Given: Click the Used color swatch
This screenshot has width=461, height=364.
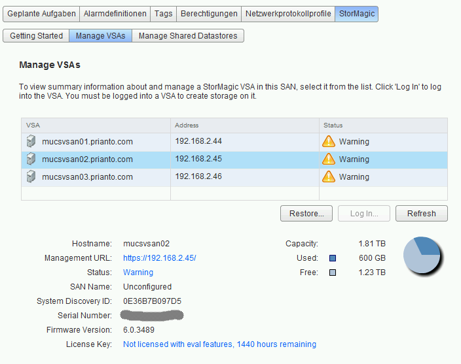Looking at the screenshot, I should click(333, 258).
